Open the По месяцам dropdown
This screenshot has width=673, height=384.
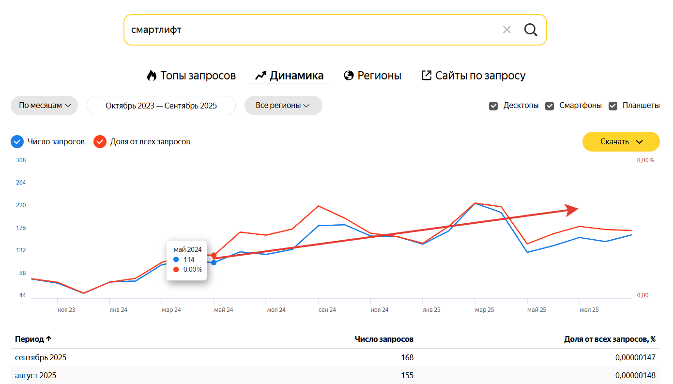pos(44,105)
